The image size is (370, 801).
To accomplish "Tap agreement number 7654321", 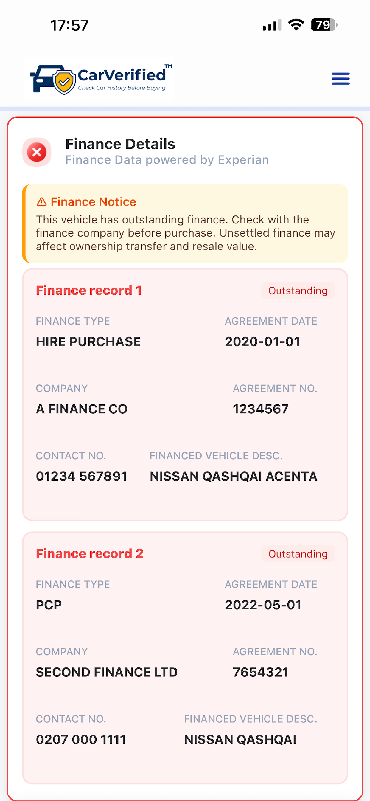I will tap(261, 672).
